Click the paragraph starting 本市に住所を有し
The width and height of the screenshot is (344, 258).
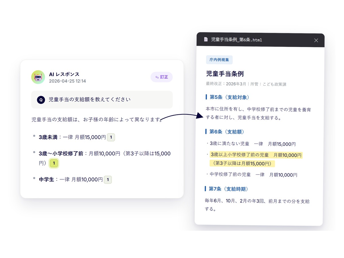click(x=258, y=114)
